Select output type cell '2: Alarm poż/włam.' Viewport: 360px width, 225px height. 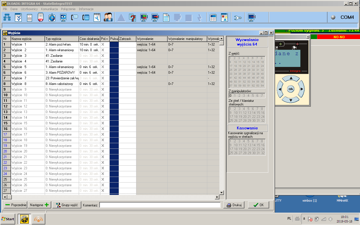pos(62,44)
